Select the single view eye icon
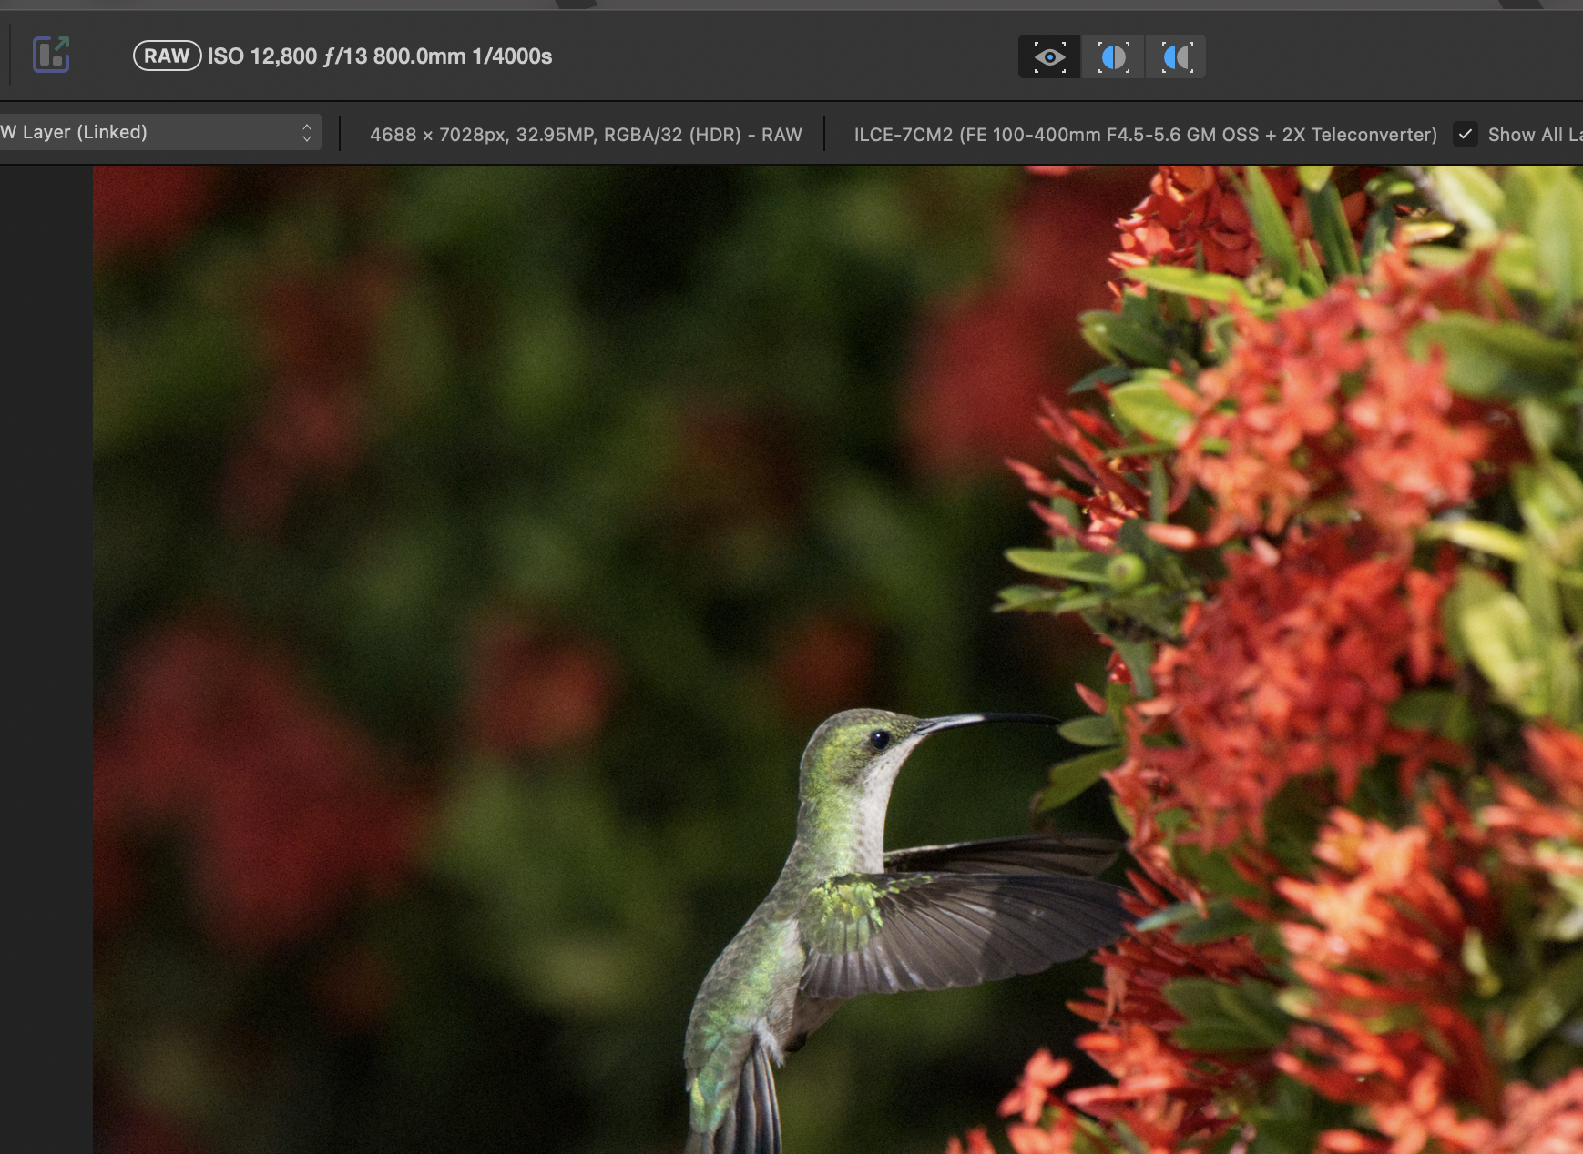The image size is (1583, 1154). point(1049,57)
